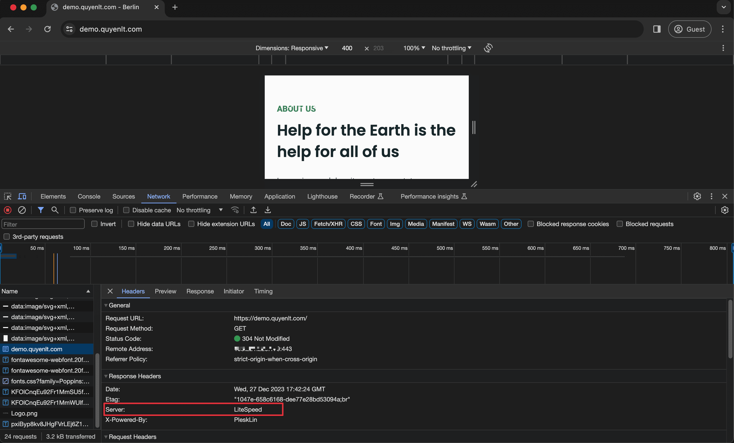Click the request list vertical scrollbar
Screen dimensions: 734x443
coord(97,390)
